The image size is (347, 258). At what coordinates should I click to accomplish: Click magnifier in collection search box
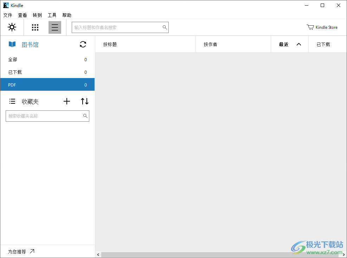tap(85, 116)
